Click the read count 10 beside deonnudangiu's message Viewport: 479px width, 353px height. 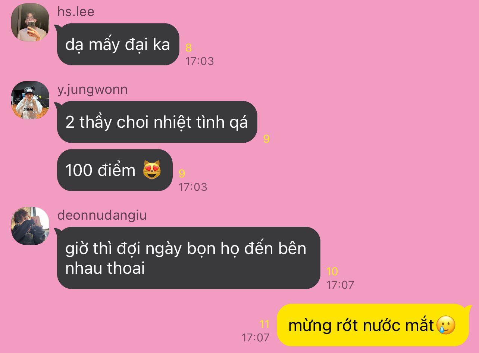point(332,272)
